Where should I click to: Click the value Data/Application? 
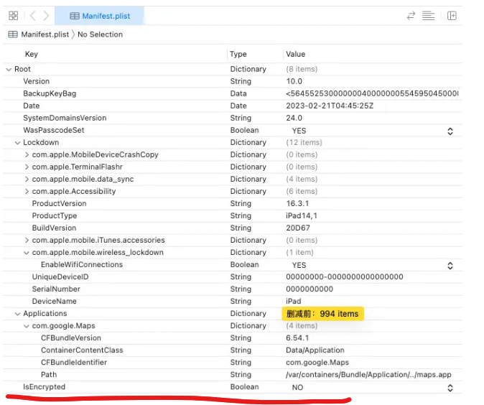tap(315, 350)
